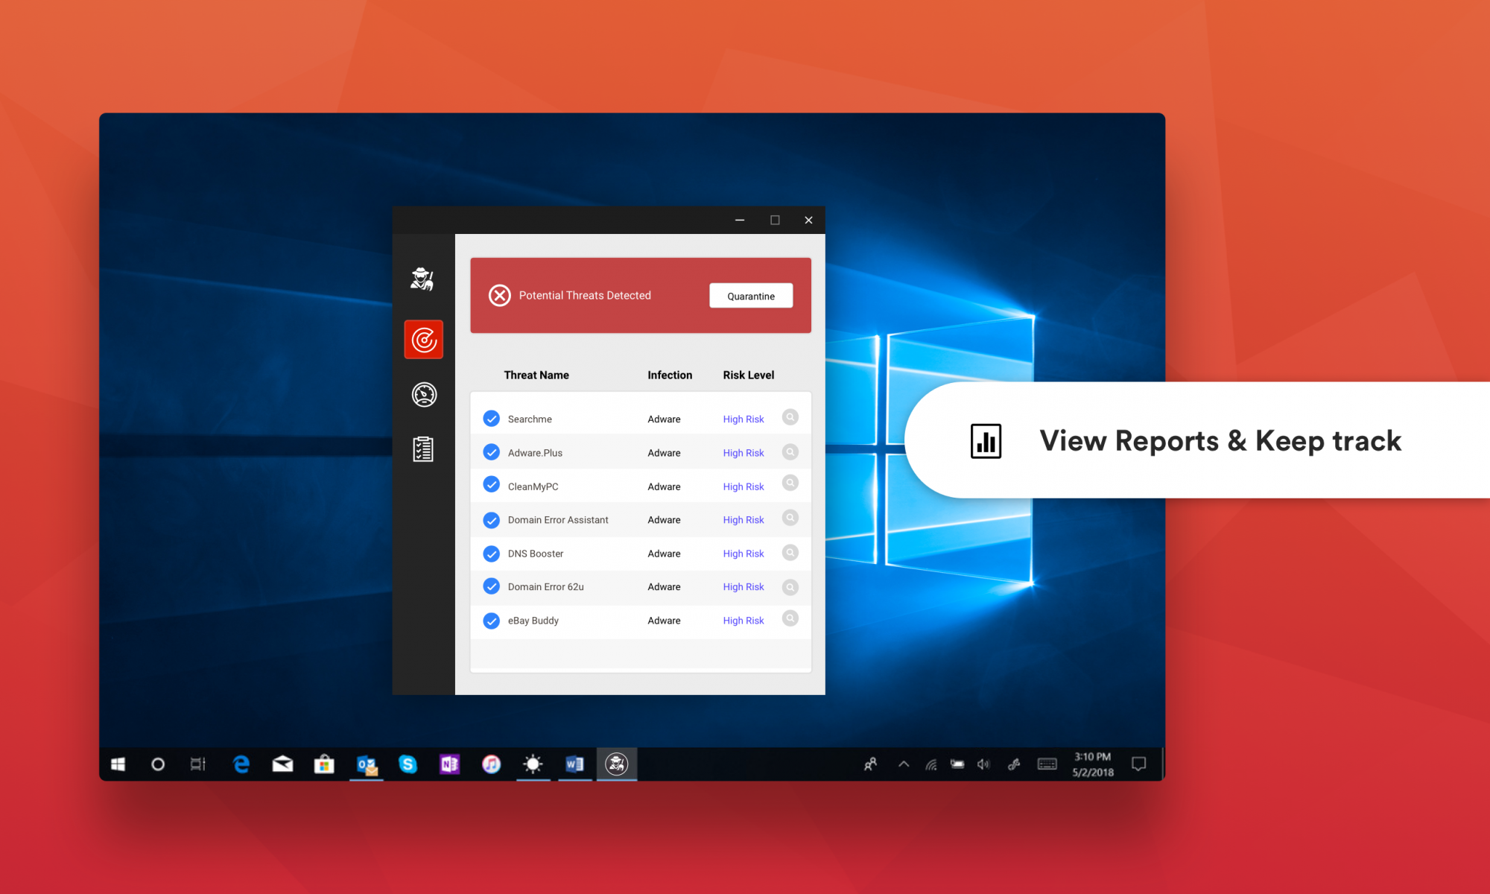
Task: Select the Risk Level column header
Action: [749, 375]
